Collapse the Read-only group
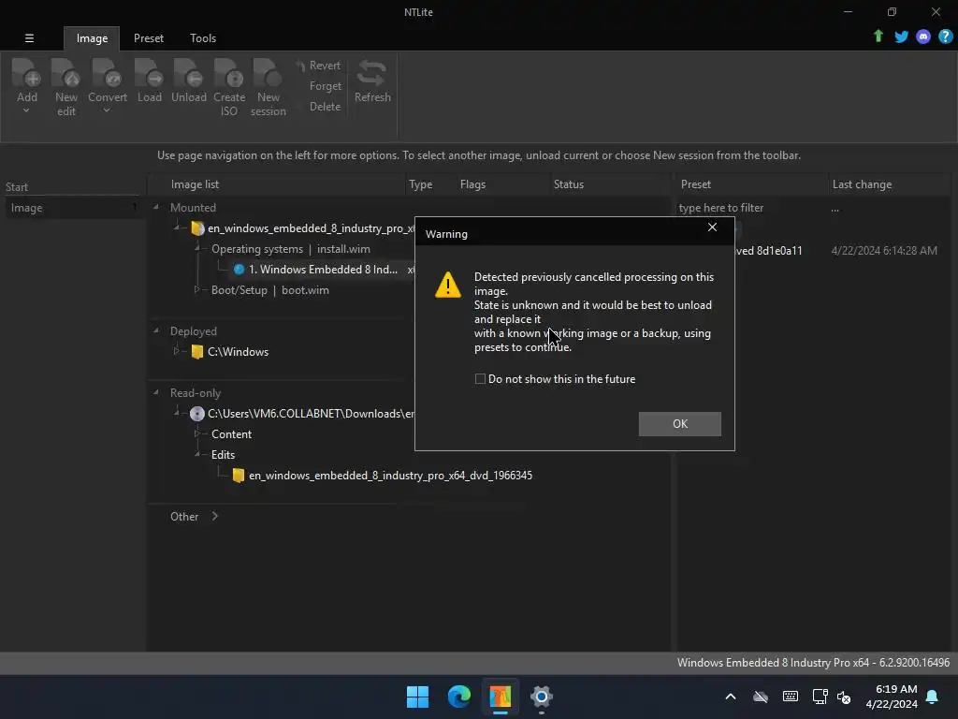Viewport: 958px width, 719px height. [156, 392]
